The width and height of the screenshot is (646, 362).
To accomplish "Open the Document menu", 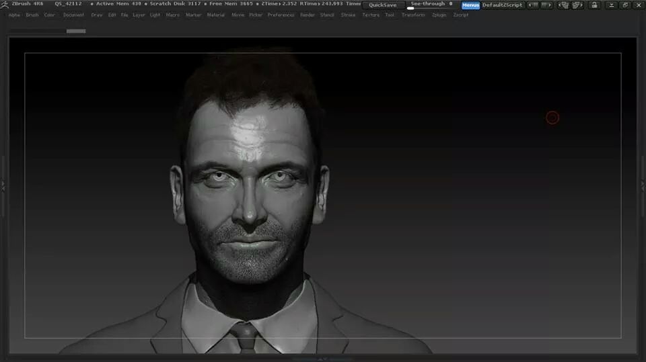I will pos(73,15).
